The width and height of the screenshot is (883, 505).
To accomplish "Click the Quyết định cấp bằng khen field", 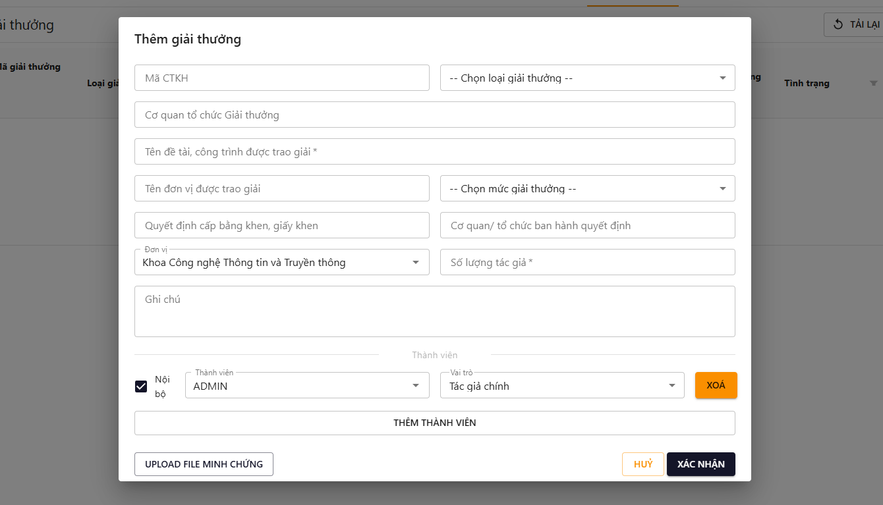I will click(281, 225).
